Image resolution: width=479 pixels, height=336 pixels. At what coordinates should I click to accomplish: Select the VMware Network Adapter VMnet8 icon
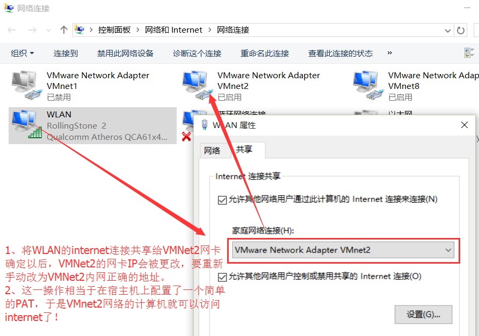coord(368,85)
